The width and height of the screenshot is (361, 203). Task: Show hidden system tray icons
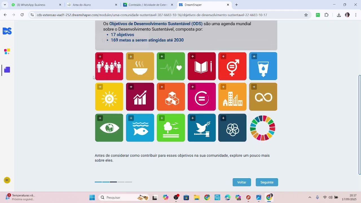[310, 197]
